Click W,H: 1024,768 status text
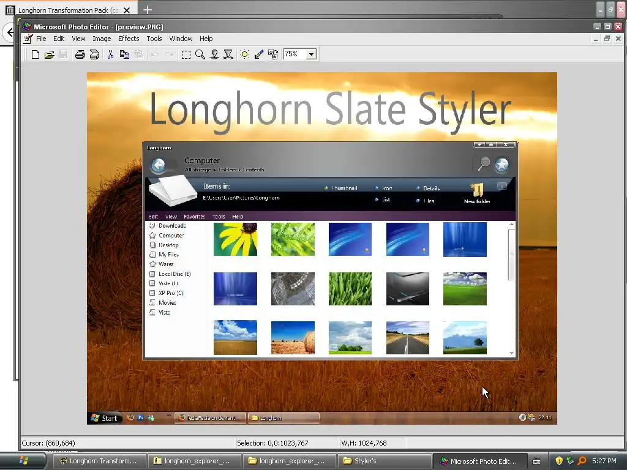 [x=364, y=443]
